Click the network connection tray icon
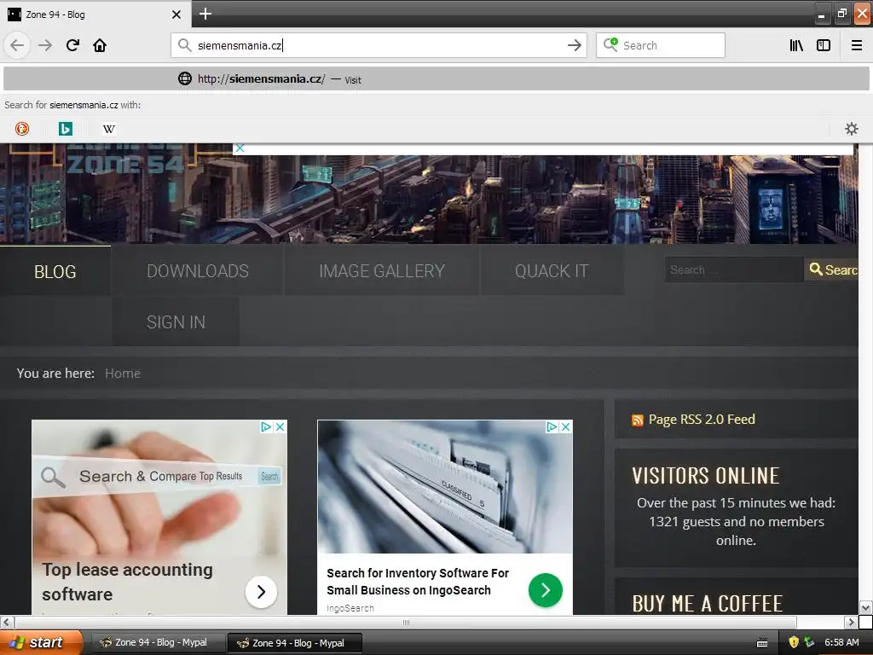The height and width of the screenshot is (655, 873). point(810,642)
